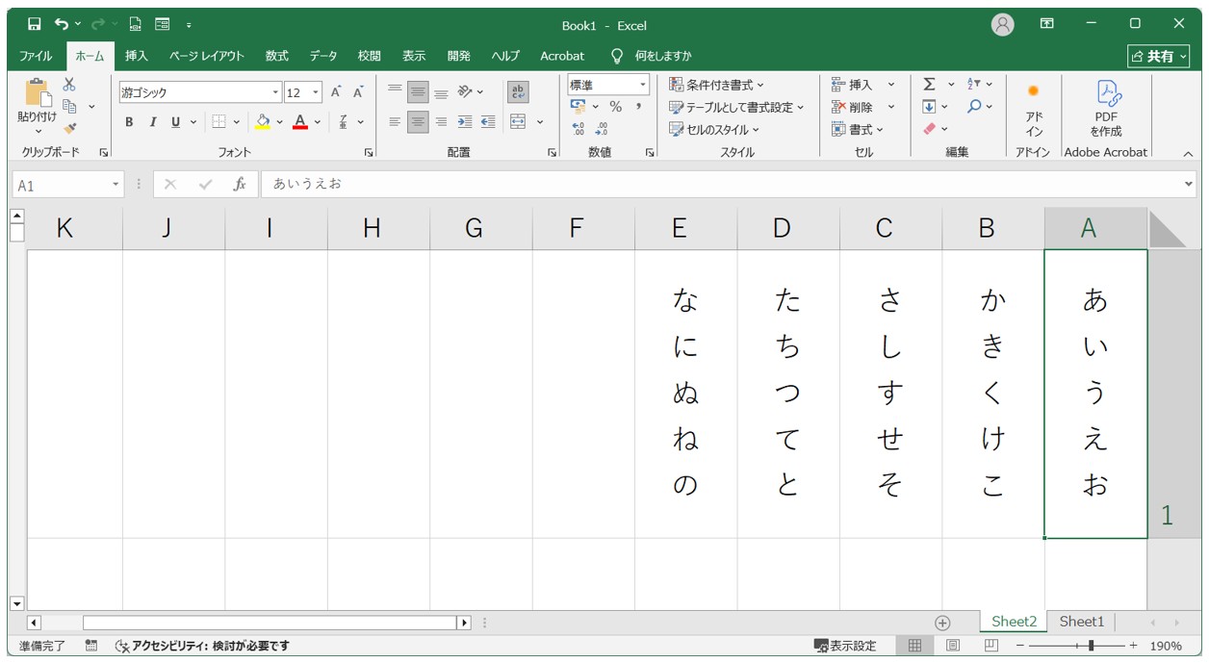Click the user account avatar icon
The image size is (1209, 663).
[1003, 25]
